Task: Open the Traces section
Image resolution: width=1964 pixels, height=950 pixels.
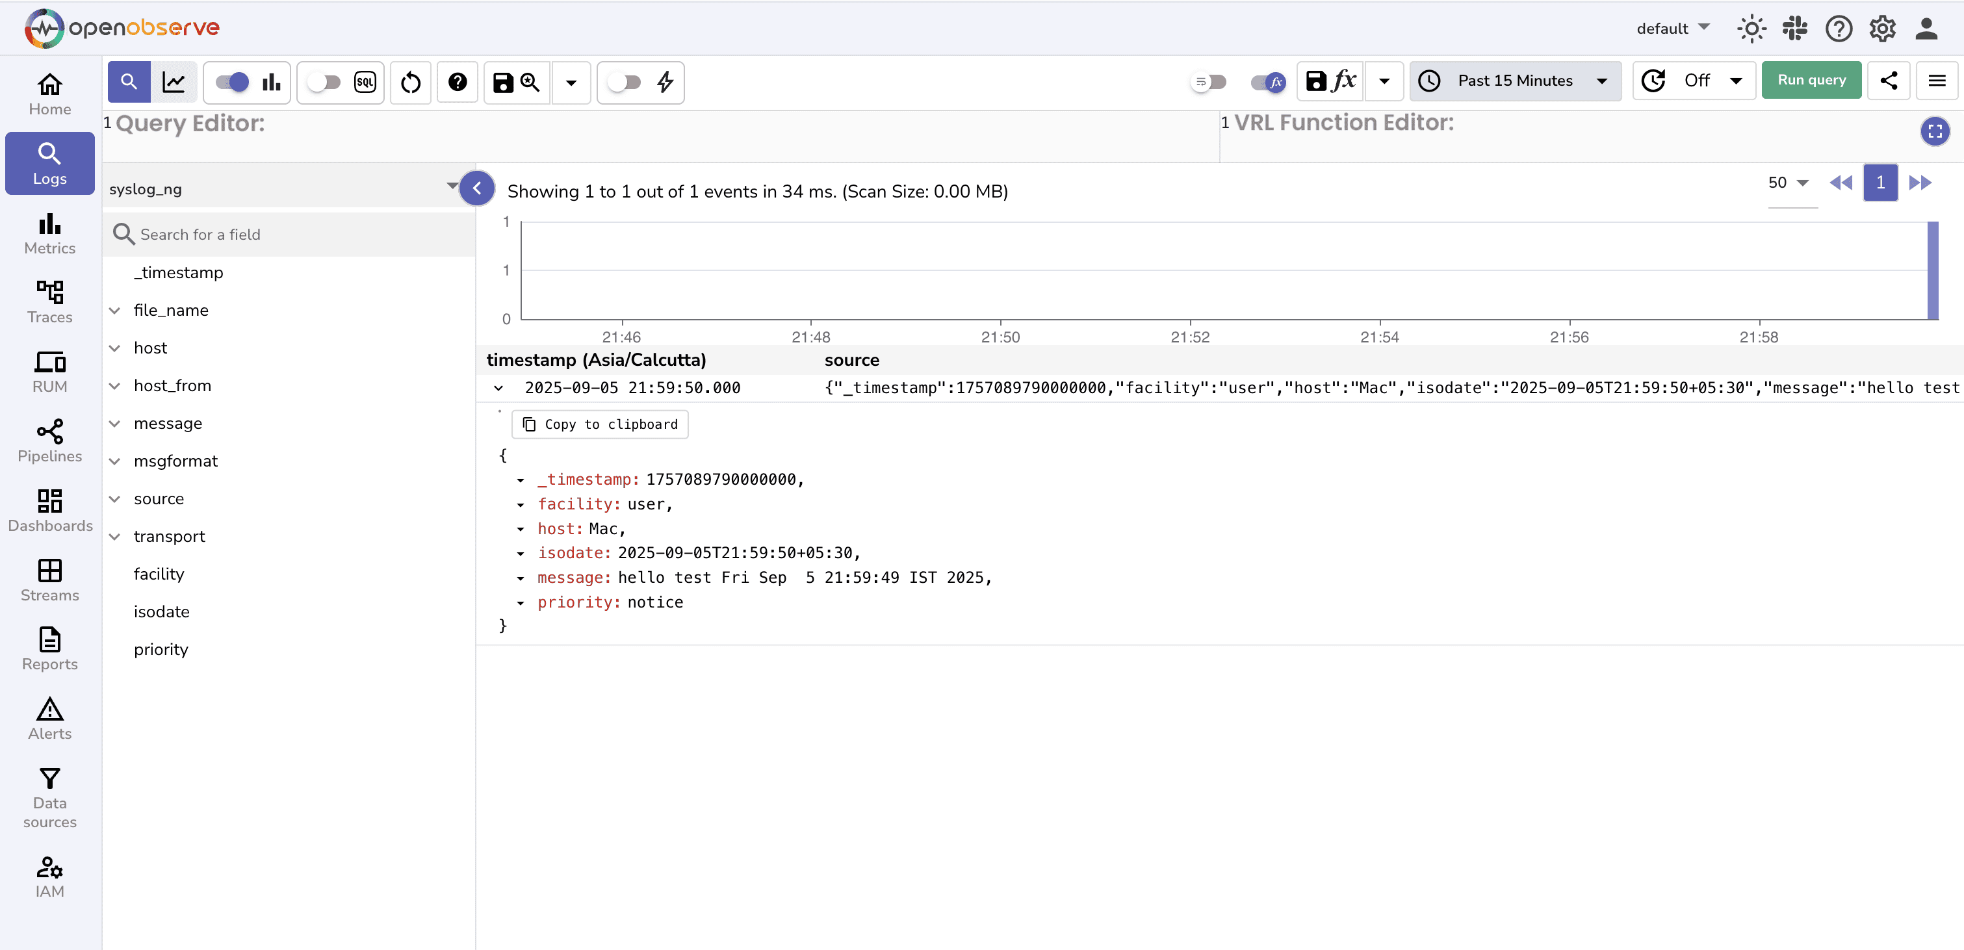Action: pyautogui.click(x=49, y=303)
